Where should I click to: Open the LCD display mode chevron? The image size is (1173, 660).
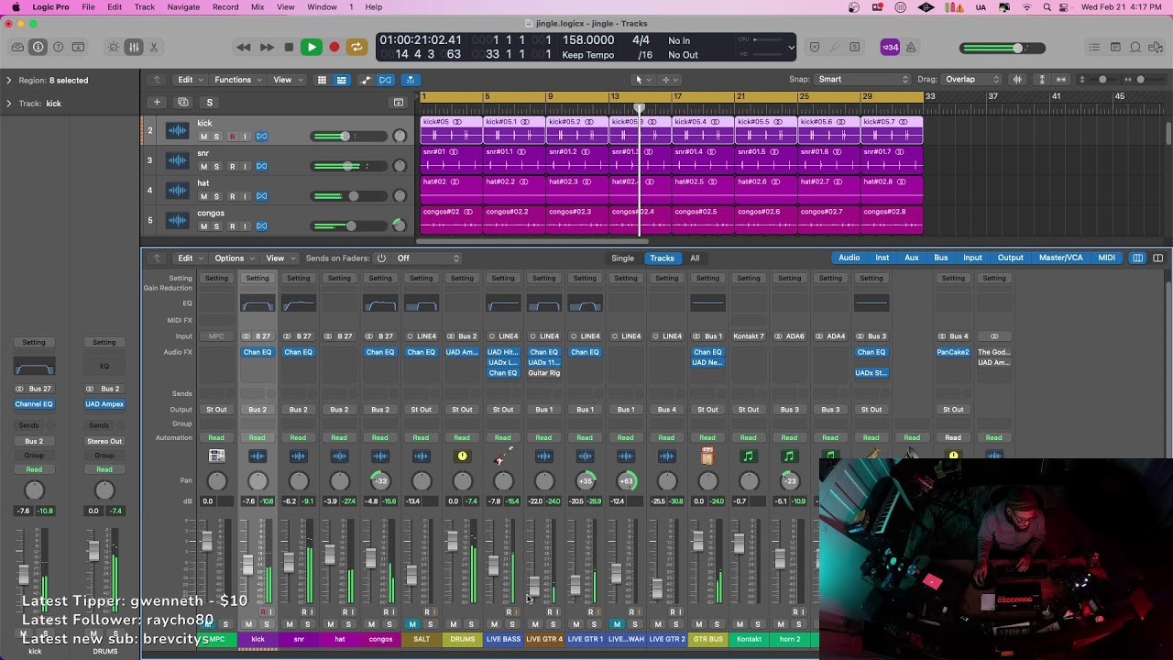point(791,47)
